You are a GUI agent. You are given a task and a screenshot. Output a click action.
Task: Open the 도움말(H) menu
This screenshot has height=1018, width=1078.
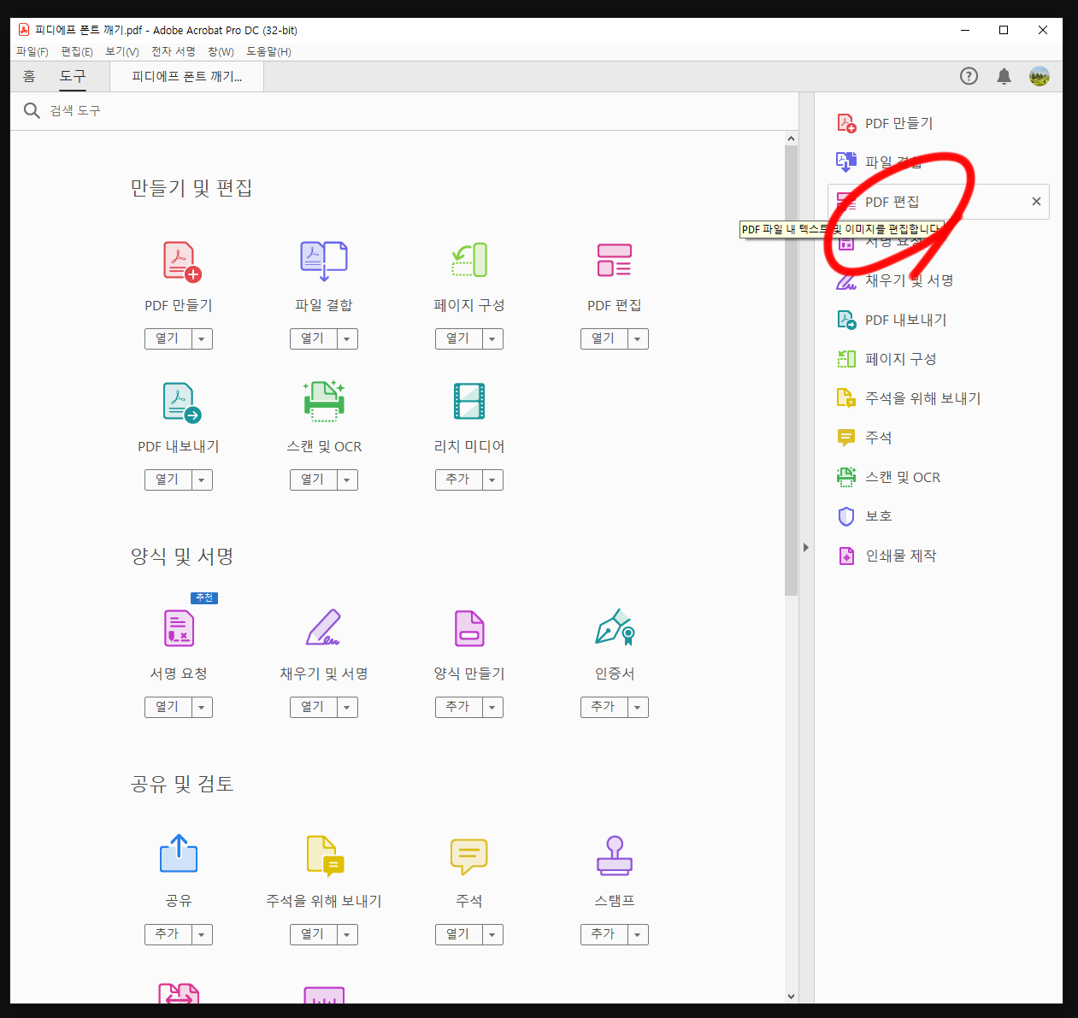[268, 52]
